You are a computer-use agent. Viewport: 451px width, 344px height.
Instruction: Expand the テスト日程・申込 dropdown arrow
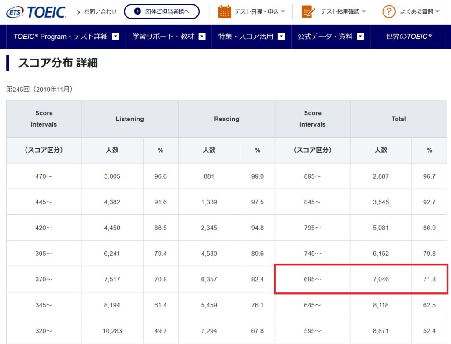[282, 11]
